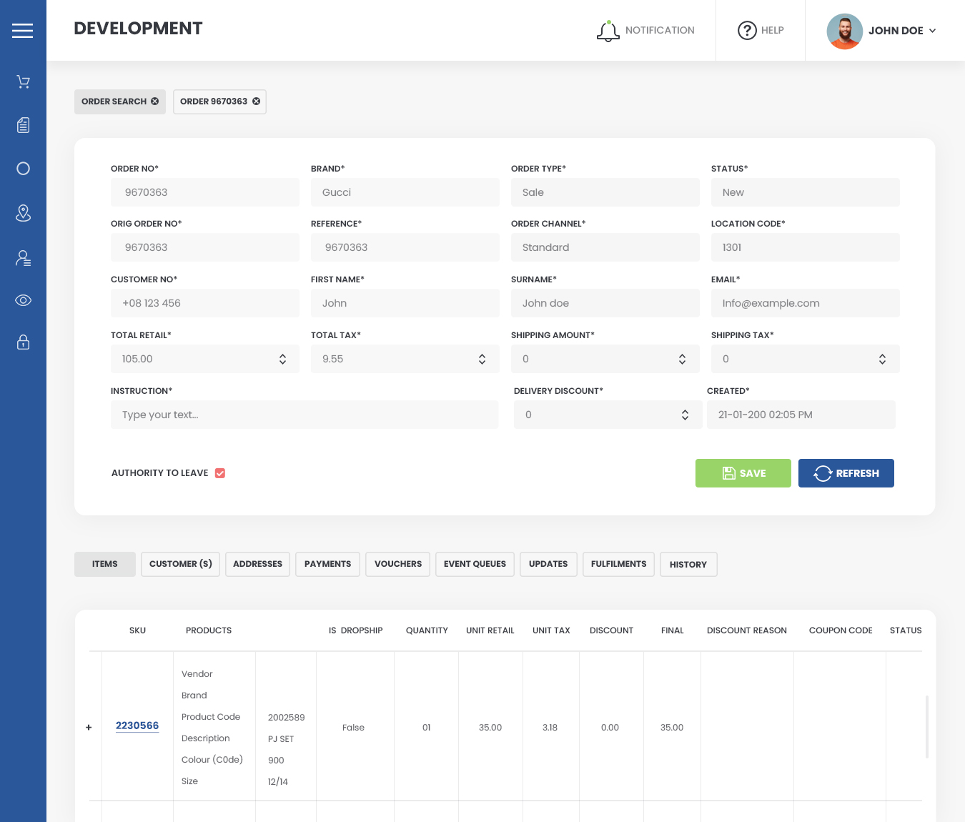The width and height of the screenshot is (965, 822).
Task: Open the document list sidebar icon
Action: pyautogui.click(x=23, y=125)
